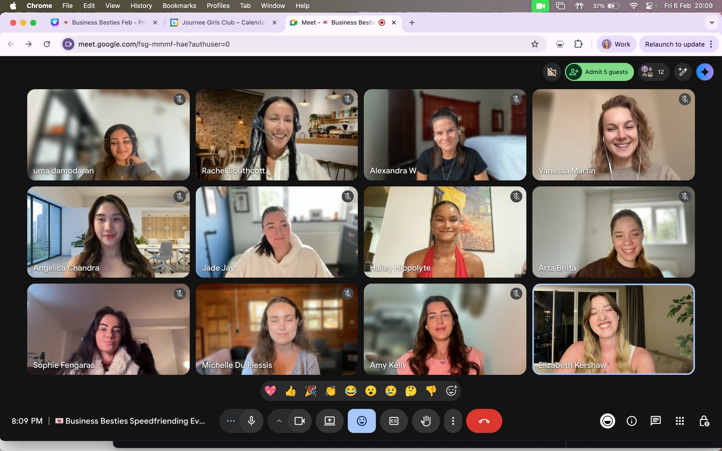Viewport: 722px width, 451px height.
Task: Toggle closed captions
Action: (x=394, y=421)
